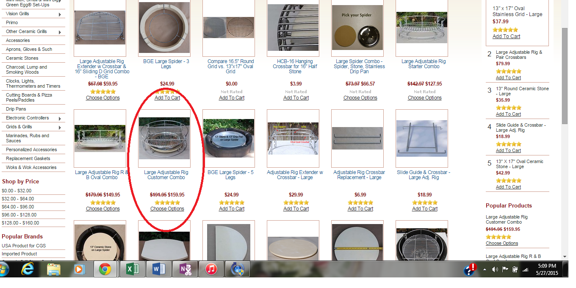
Task: Click the page vertical scrollbar thumb
Action: (564, 76)
